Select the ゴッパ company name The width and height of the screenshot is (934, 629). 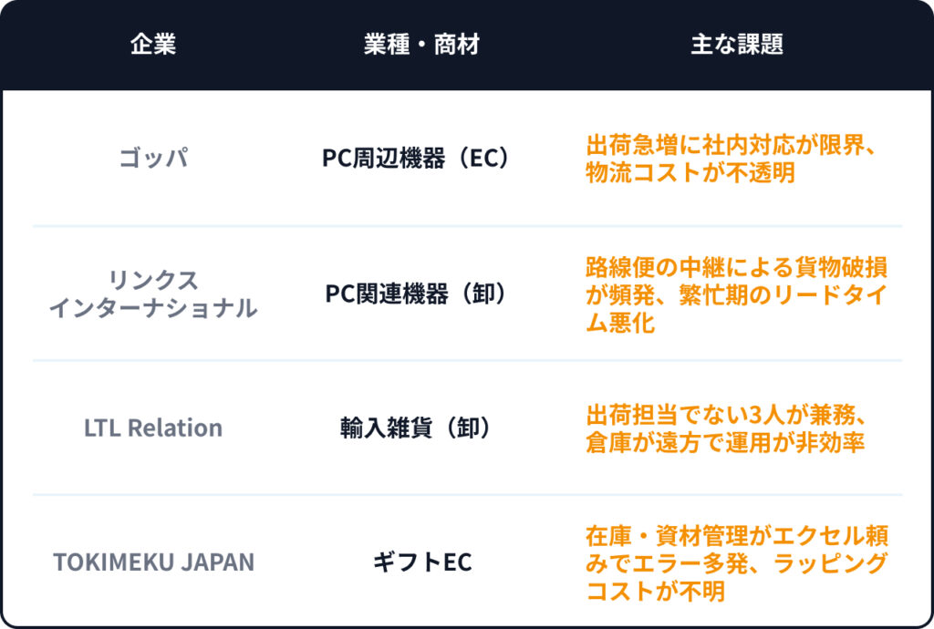click(153, 158)
